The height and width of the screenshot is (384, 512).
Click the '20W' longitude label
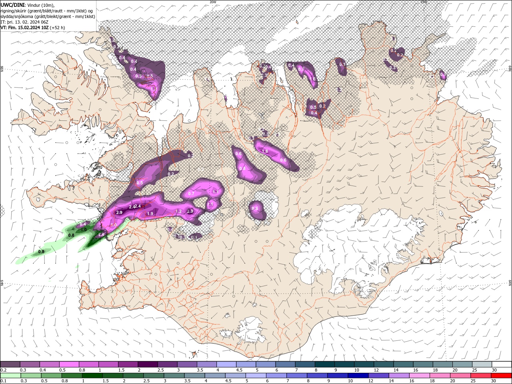coord(213,2)
